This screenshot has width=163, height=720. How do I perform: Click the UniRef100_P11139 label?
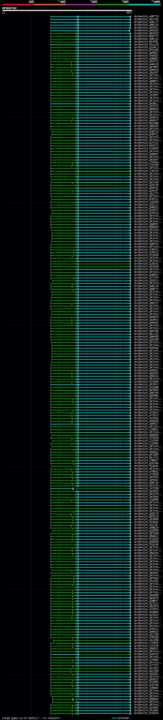tap(146, 44)
